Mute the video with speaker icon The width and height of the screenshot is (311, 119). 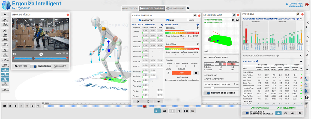coord(14,54)
